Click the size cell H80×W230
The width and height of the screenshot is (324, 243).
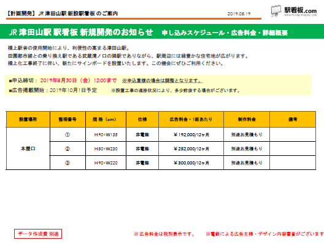click(x=106, y=148)
